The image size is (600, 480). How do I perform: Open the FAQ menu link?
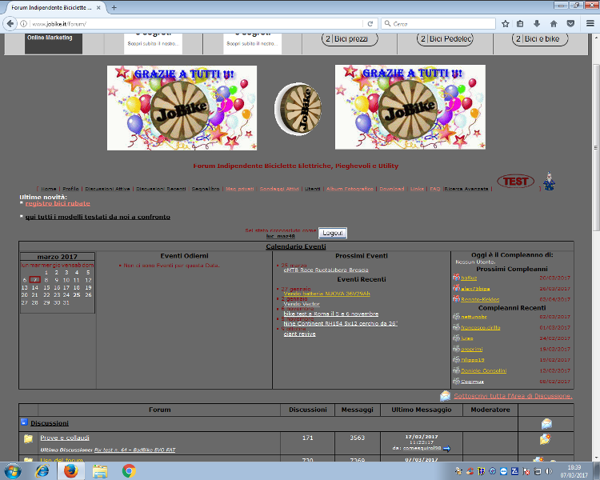pos(435,189)
